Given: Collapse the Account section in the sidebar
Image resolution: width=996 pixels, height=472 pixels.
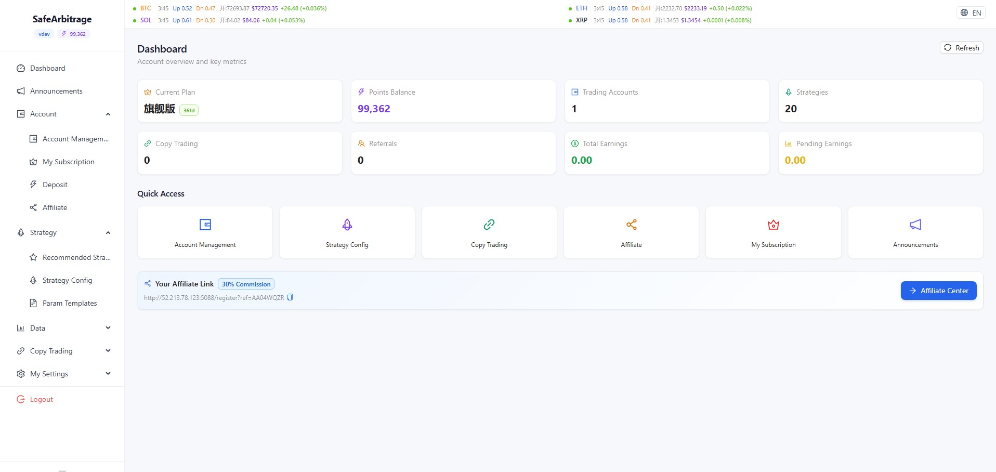Looking at the screenshot, I should (x=108, y=114).
